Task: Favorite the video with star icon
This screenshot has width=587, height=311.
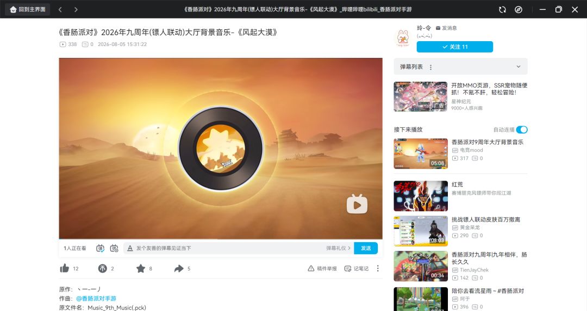Action: pos(141,268)
